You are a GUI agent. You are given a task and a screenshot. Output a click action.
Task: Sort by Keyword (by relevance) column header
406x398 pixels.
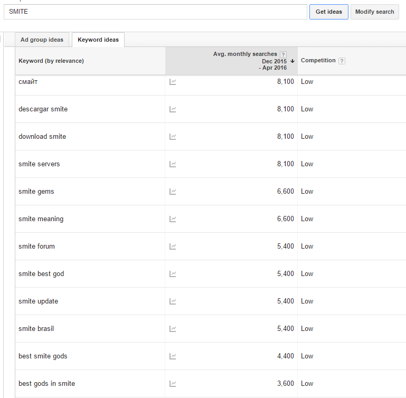tap(51, 61)
